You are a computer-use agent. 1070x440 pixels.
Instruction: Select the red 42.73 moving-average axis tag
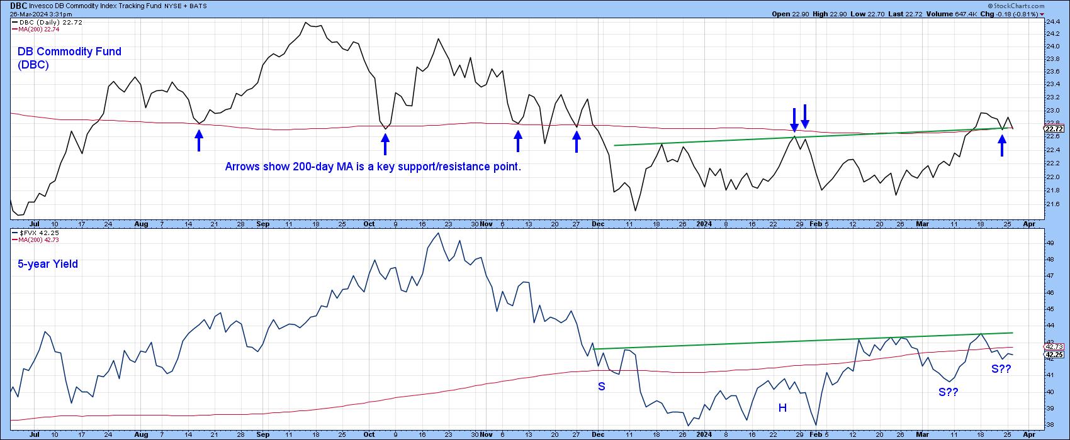(x=1053, y=346)
